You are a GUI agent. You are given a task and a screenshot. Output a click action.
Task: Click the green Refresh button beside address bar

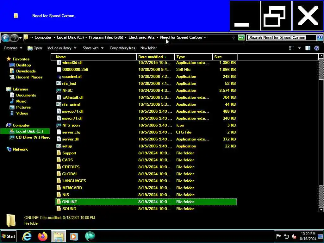[241, 38]
